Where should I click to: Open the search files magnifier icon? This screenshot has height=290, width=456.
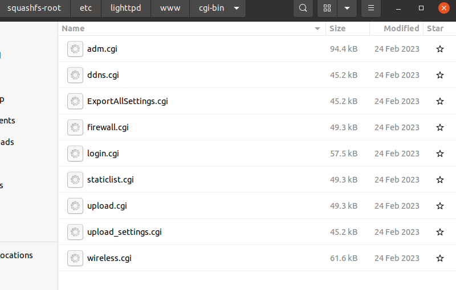tap(303, 9)
